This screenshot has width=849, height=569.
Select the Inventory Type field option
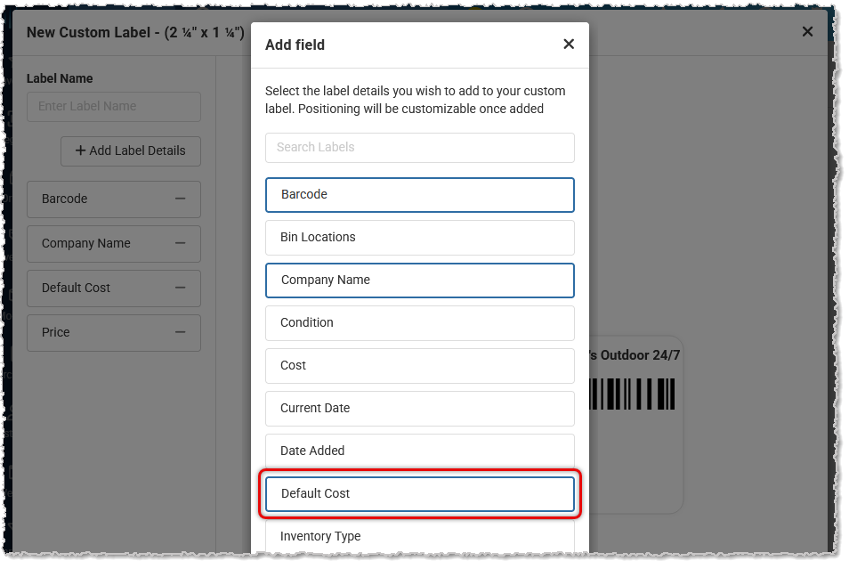[x=419, y=536]
